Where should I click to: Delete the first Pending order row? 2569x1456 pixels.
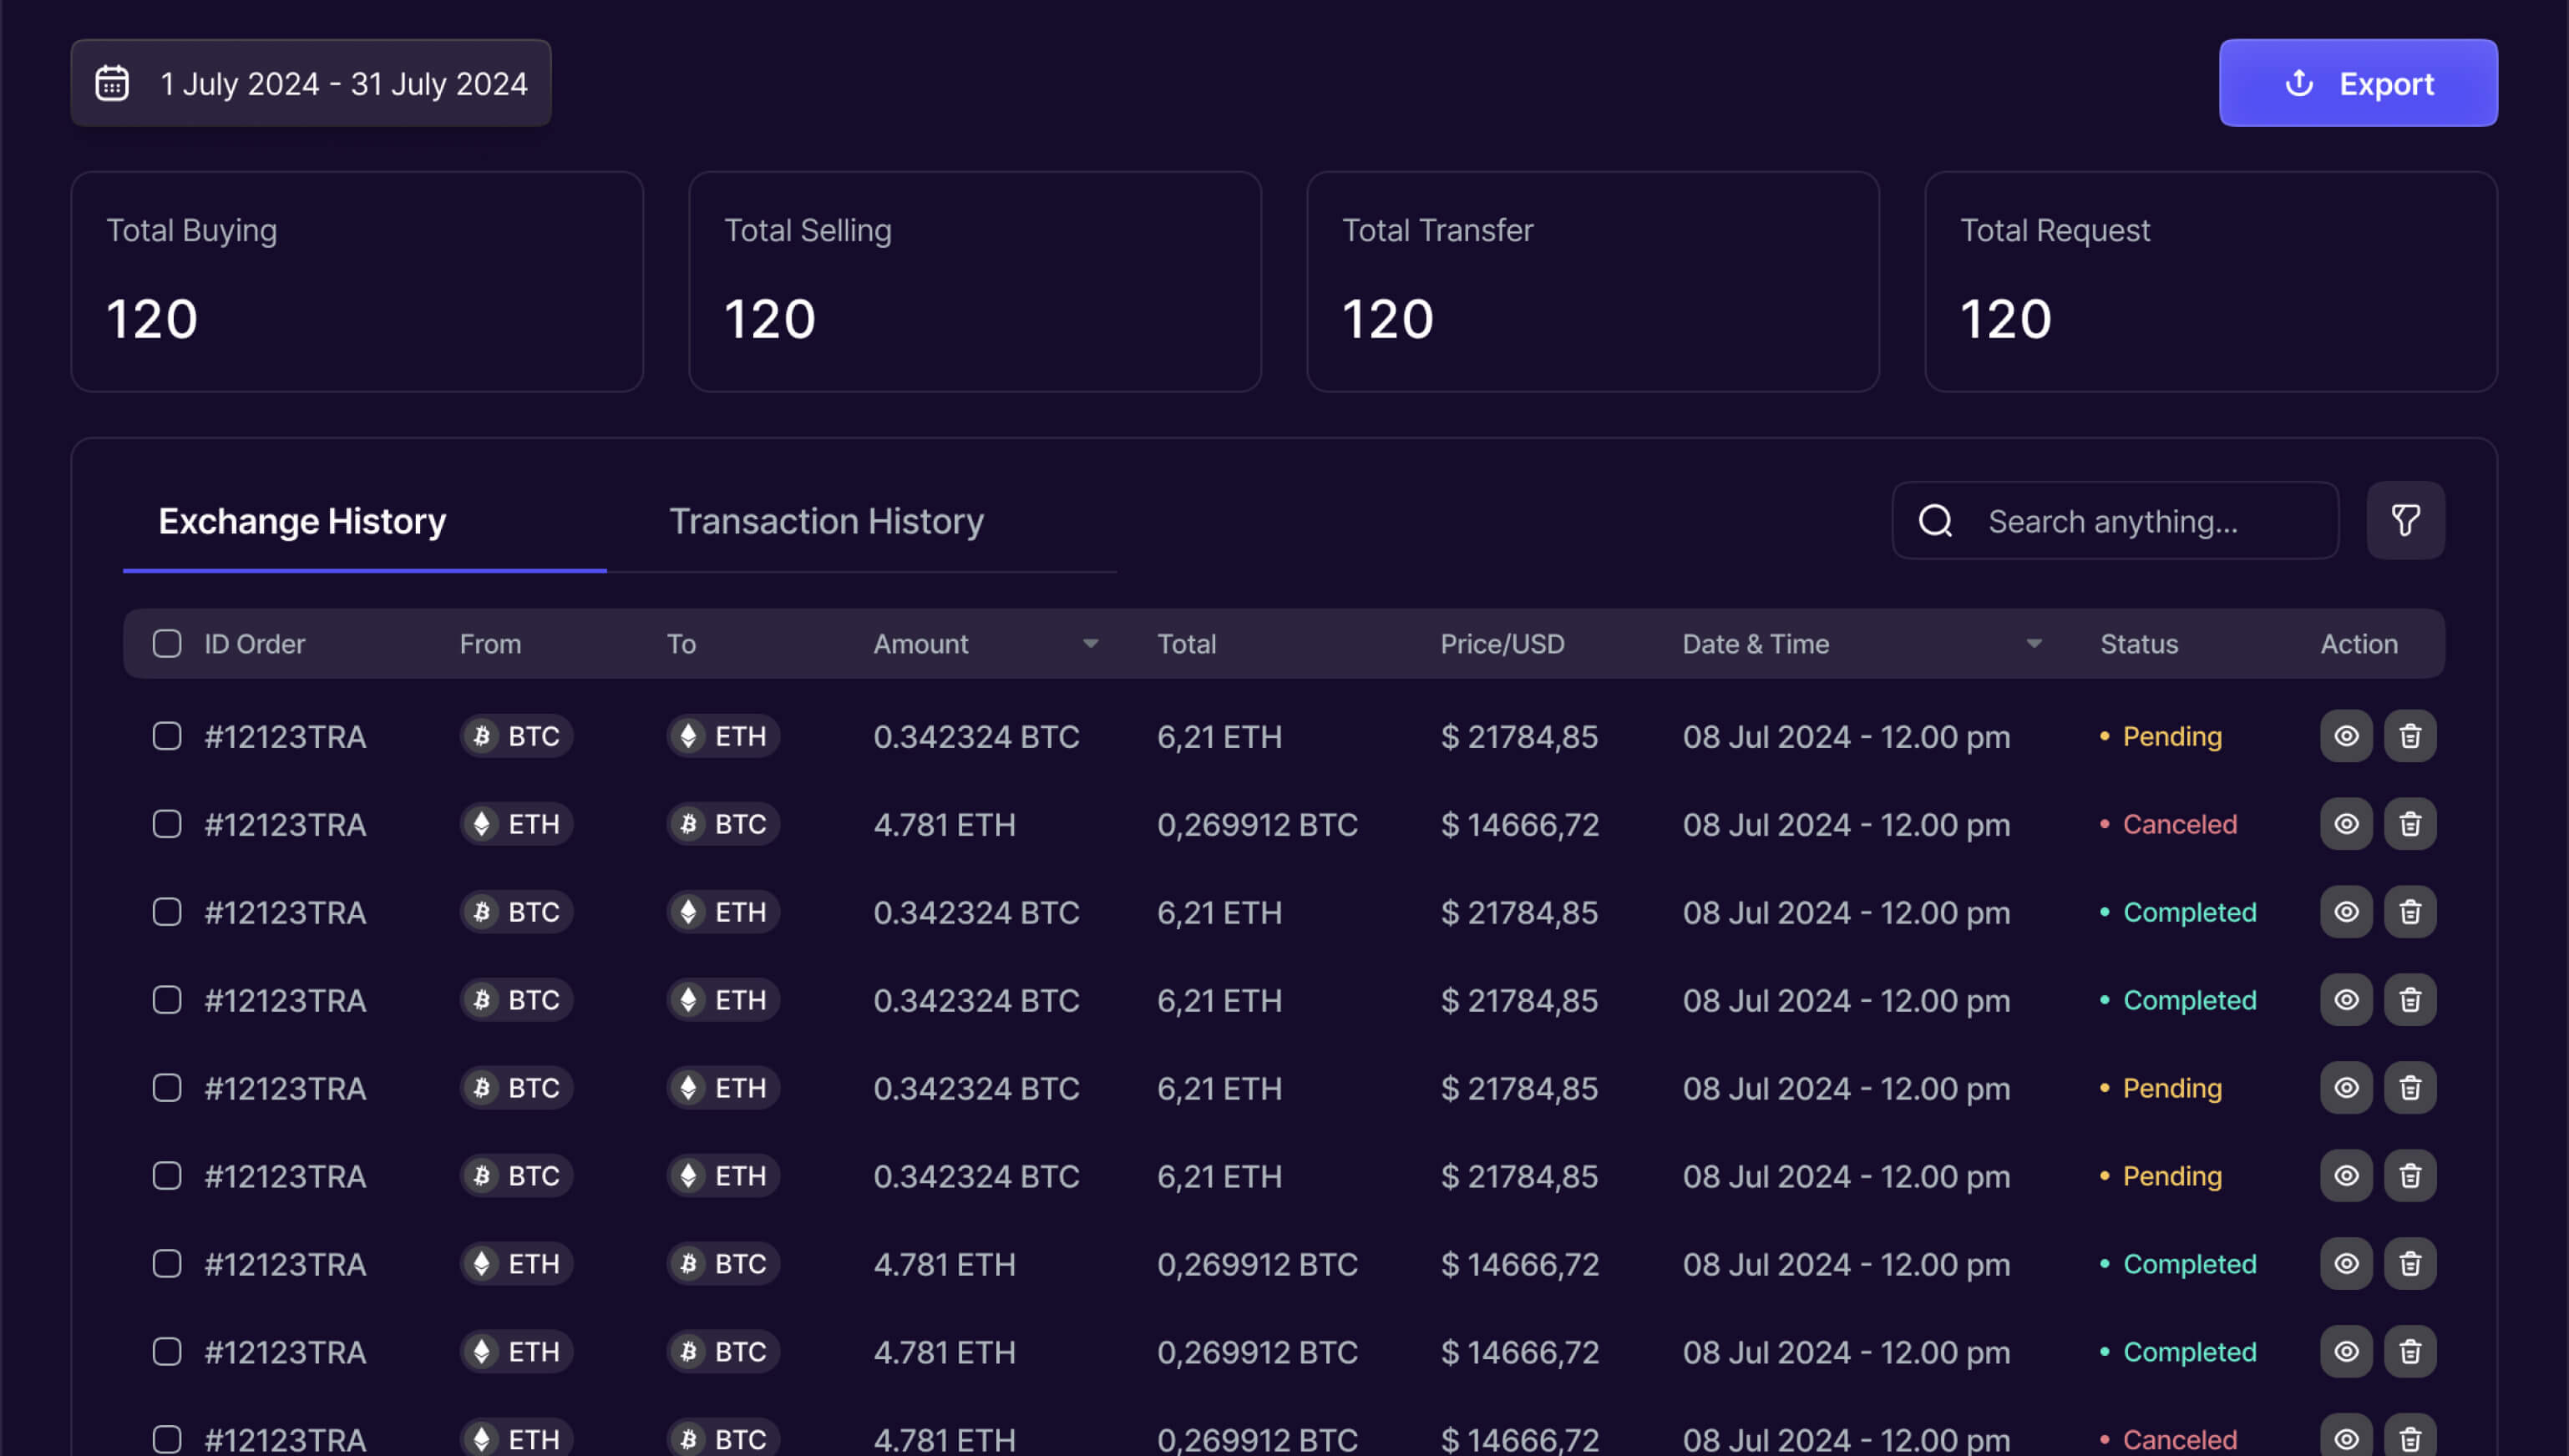coord(2409,736)
